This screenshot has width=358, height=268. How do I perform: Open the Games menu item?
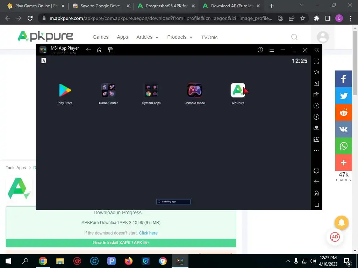coord(100,37)
